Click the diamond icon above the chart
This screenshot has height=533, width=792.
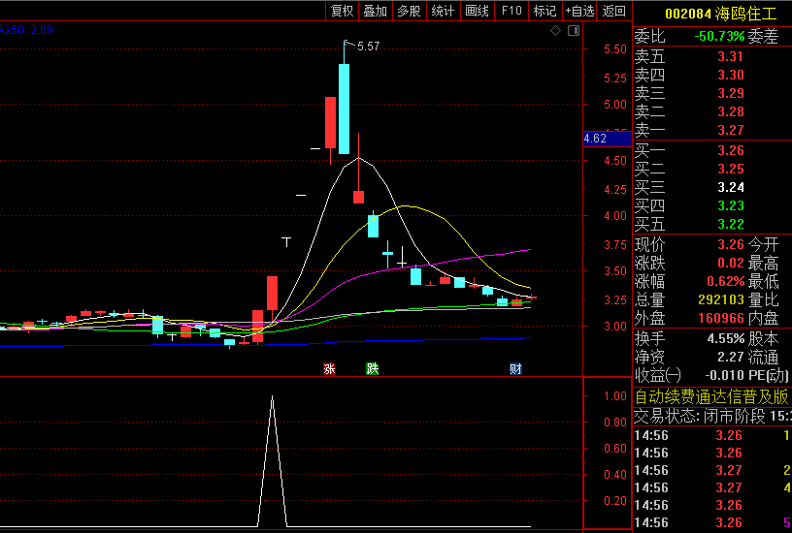point(555,31)
